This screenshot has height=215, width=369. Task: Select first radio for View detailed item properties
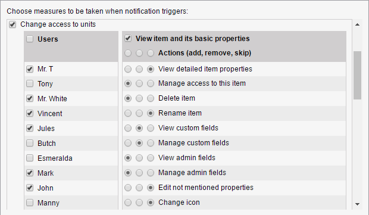pos(128,69)
